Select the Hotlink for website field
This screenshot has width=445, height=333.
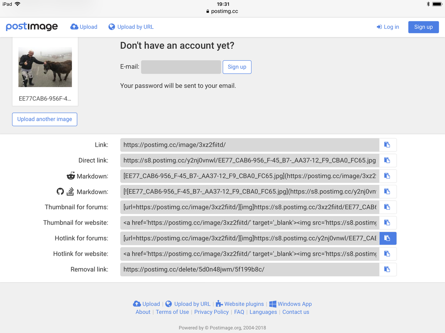250,254
